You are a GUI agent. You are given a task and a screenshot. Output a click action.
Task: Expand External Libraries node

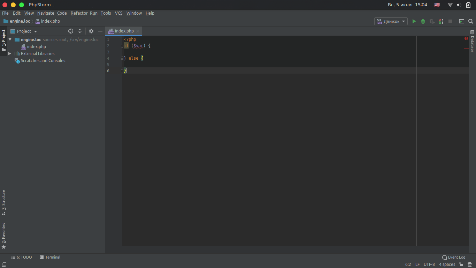10,53
